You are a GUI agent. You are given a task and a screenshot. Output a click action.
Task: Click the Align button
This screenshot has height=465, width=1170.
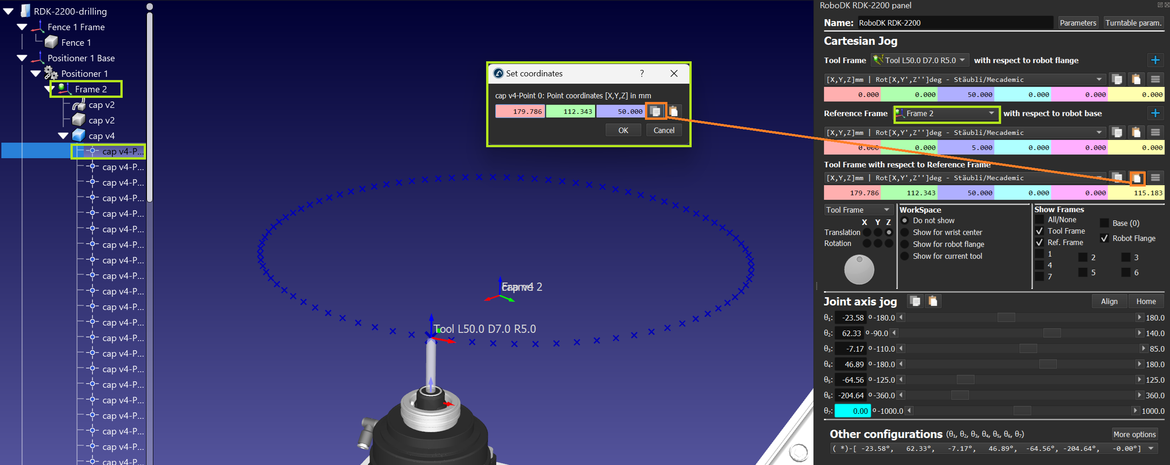point(1109,301)
